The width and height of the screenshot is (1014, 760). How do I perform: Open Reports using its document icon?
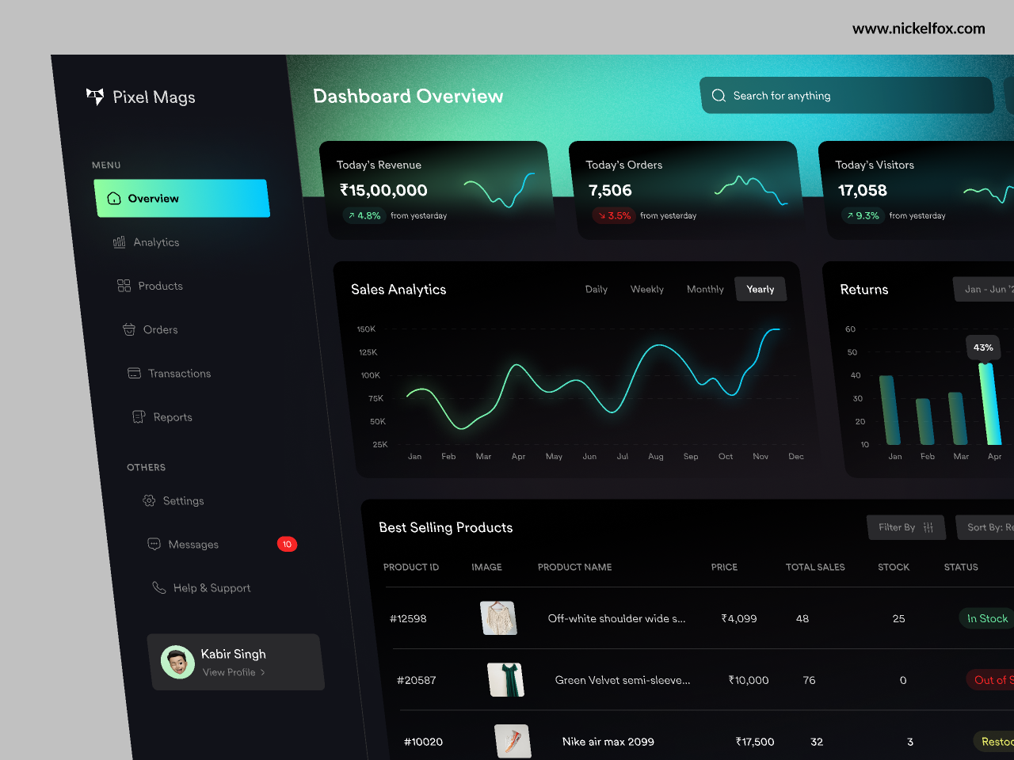point(139,416)
